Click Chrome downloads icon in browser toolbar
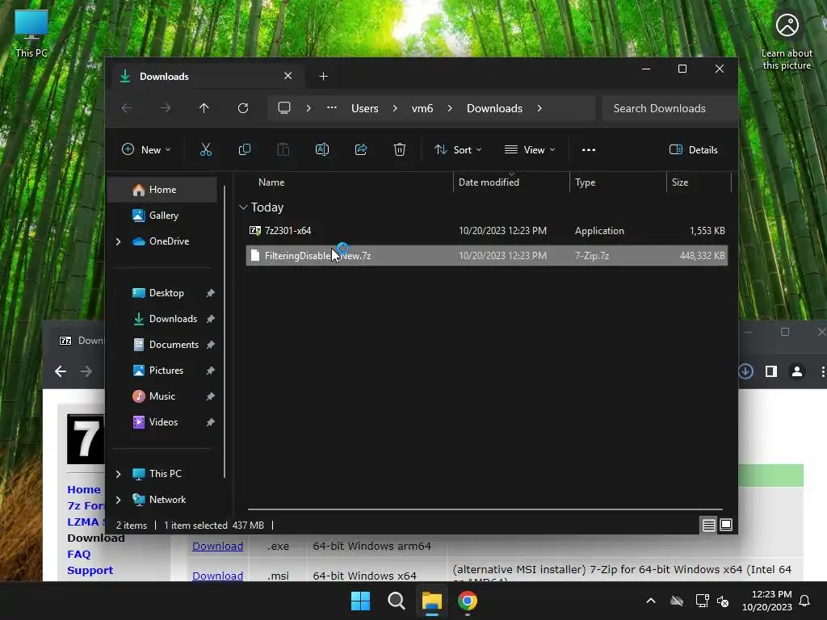Screen dimensions: 827x620 coord(745,371)
